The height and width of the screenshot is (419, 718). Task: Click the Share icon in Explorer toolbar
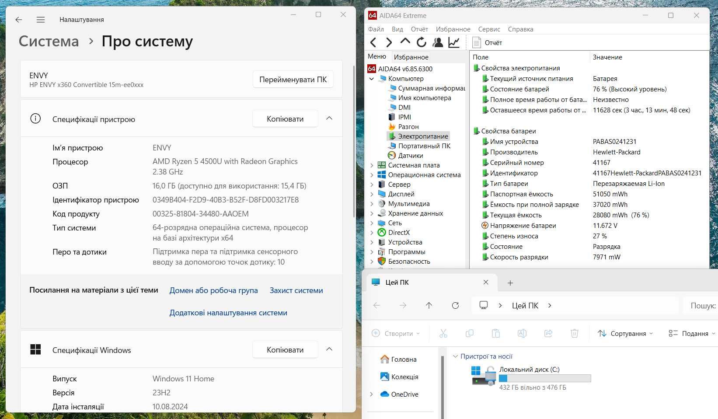[x=548, y=333]
